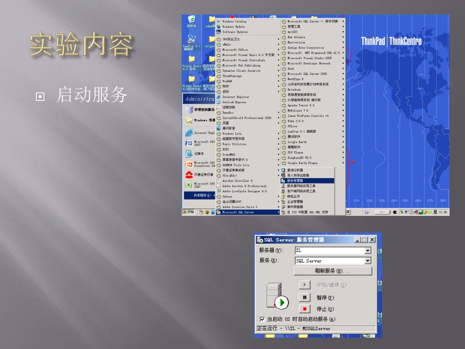The image size is (465, 349).
Task: Open Microsoft Visual Studio 2005 folder
Action: pyautogui.click(x=313, y=58)
